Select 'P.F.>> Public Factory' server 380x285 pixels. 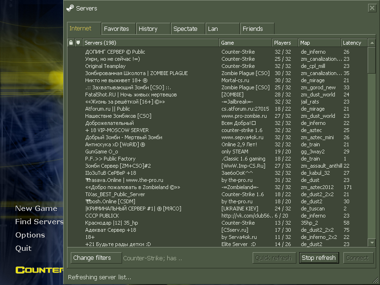(x=218, y=159)
